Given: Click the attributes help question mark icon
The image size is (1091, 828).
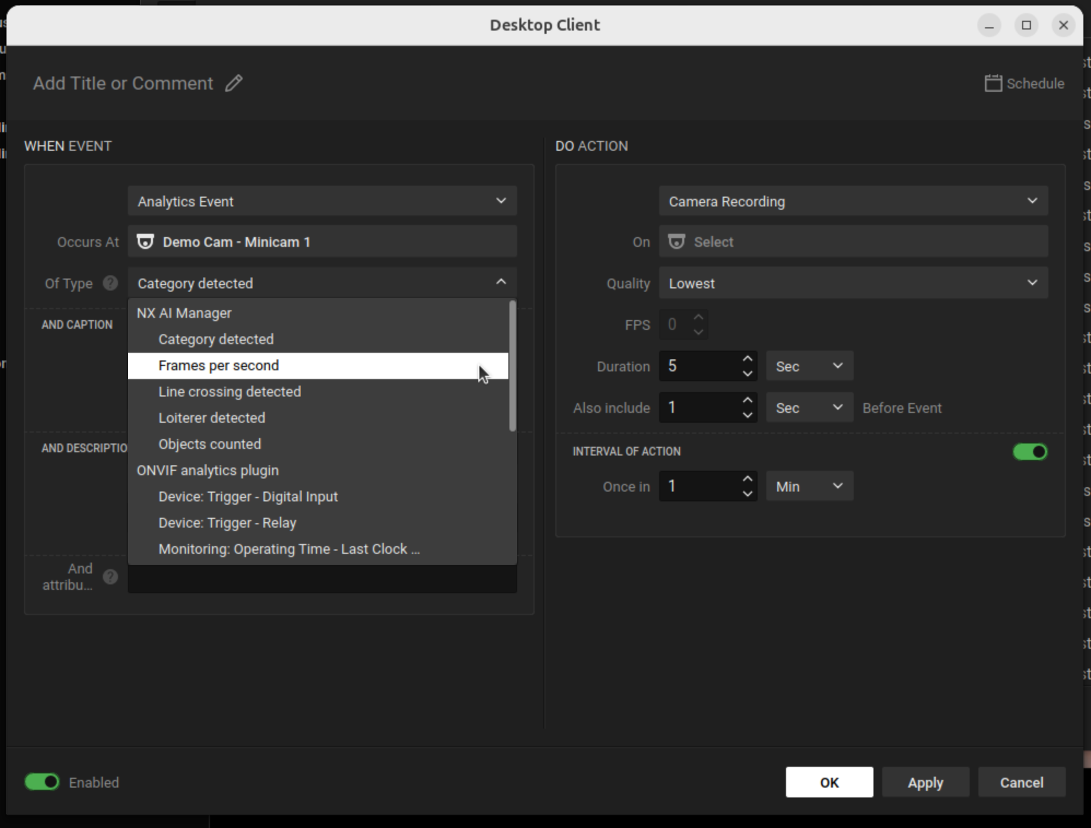Looking at the screenshot, I should pos(110,577).
